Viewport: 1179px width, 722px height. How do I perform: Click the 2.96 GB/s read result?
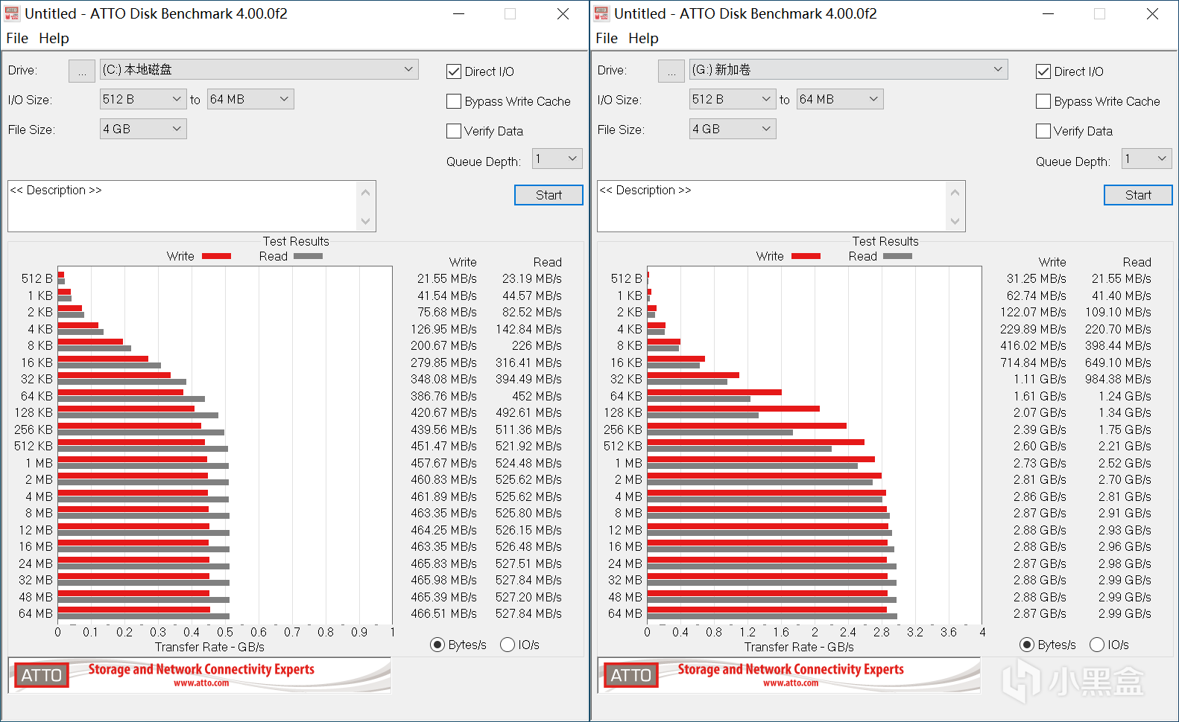(1125, 546)
